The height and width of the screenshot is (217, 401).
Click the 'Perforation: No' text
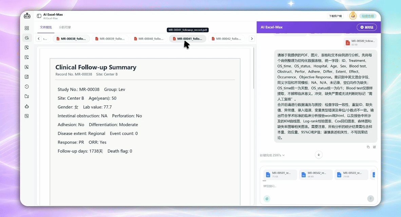[x=127, y=116]
